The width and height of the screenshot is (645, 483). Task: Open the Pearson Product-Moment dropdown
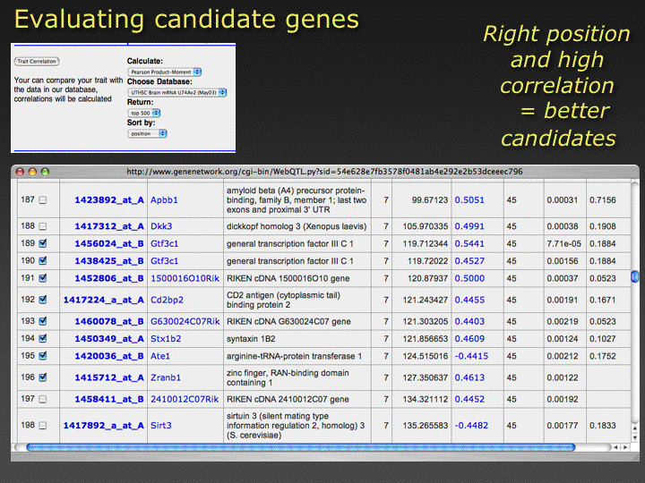click(x=165, y=72)
